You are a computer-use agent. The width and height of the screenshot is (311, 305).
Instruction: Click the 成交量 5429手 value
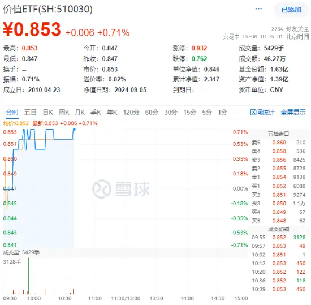coord(274,48)
